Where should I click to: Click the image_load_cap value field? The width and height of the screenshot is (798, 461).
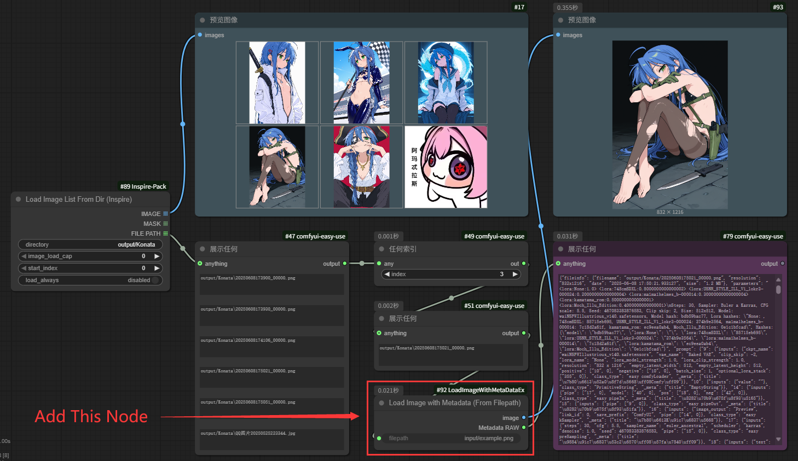pos(90,256)
